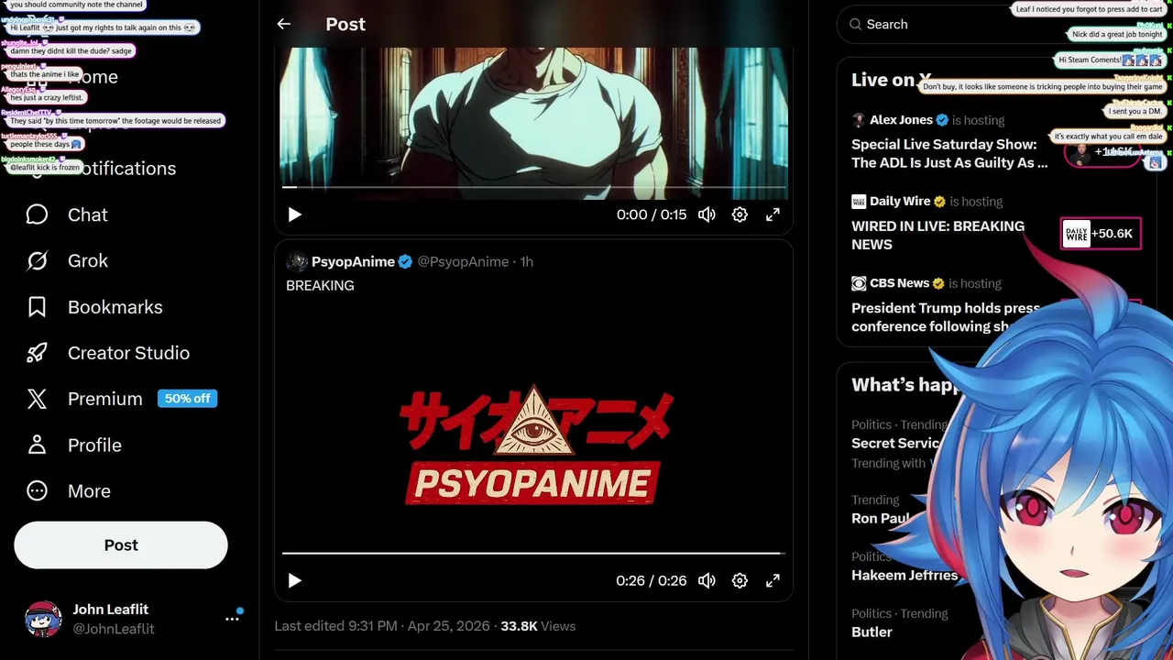Viewport: 1173px width, 660px height.
Task: Open the quoted post 1h timestamp
Action: [527, 261]
